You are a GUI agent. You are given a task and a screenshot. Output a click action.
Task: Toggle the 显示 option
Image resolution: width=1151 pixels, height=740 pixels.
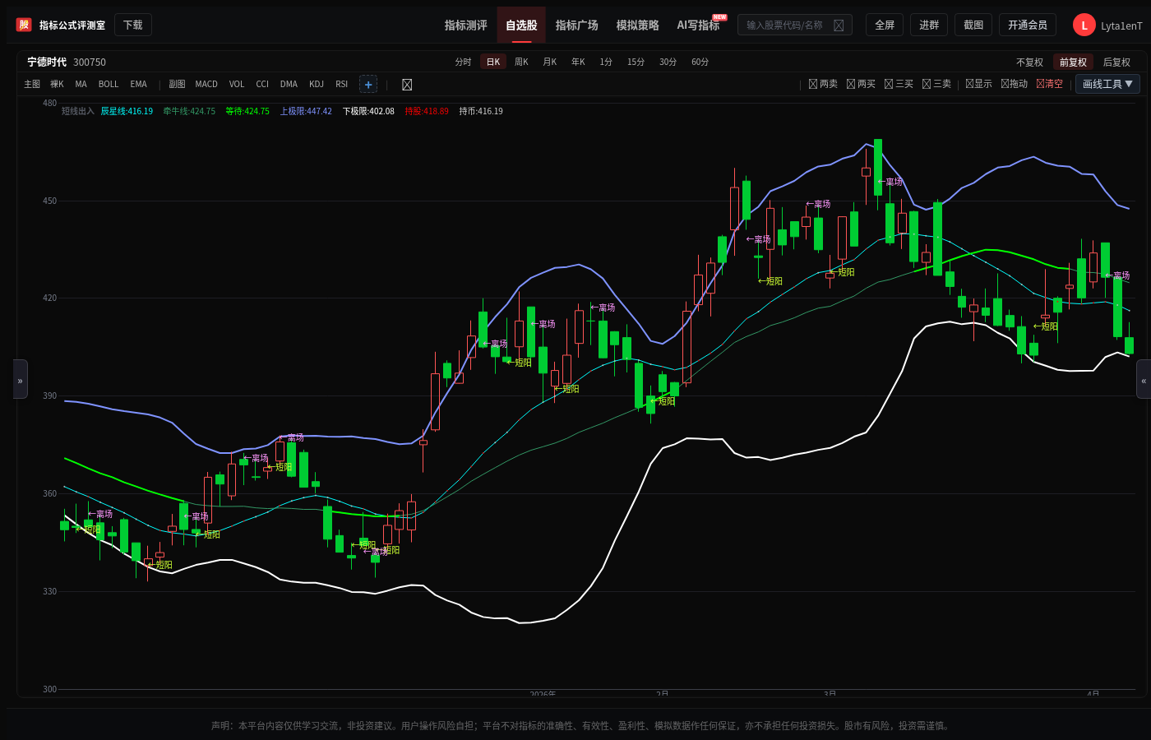tap(978, 84)
